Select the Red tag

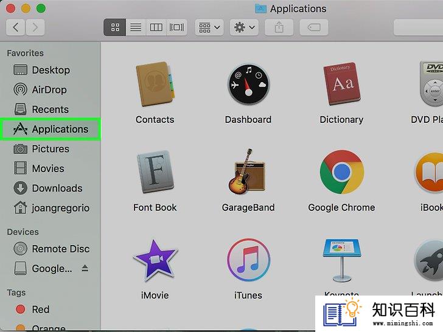point(51,310)
